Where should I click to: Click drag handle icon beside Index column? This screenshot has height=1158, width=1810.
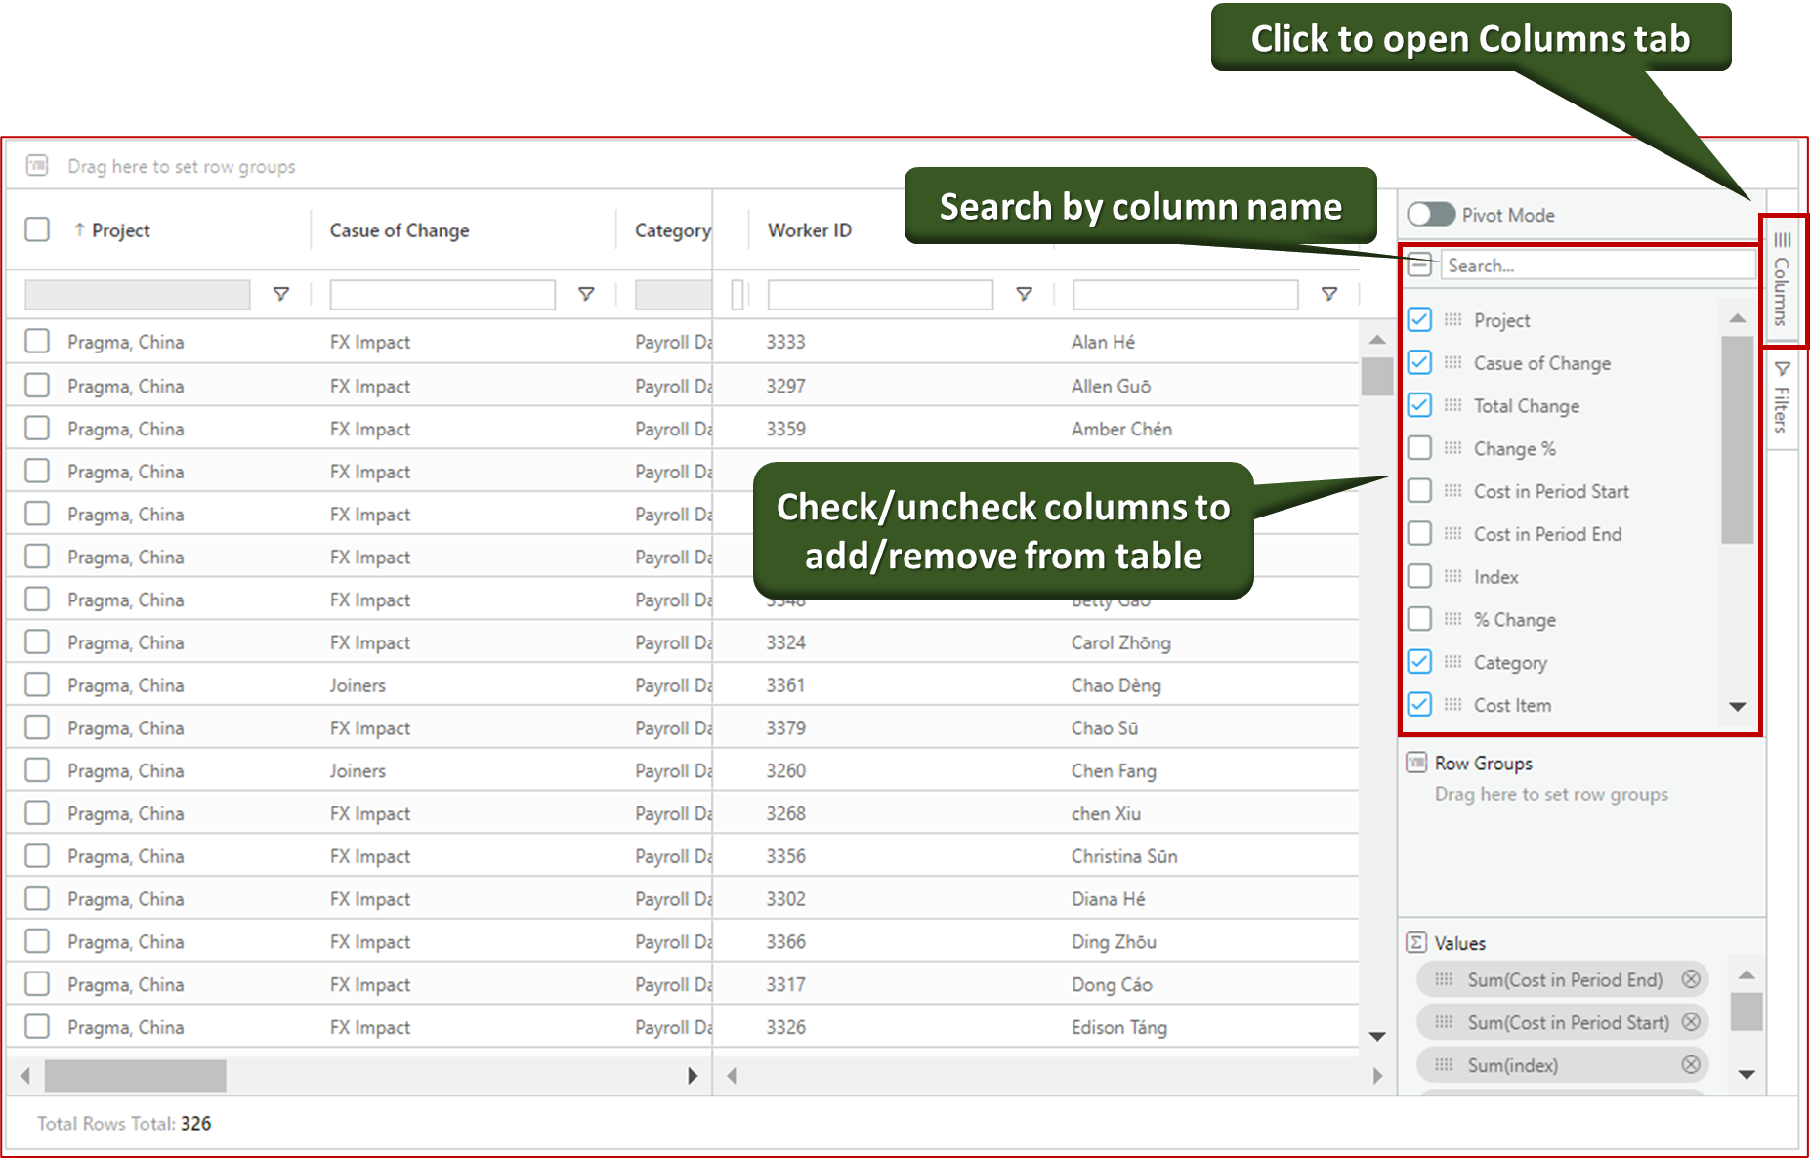point(1453,576)
